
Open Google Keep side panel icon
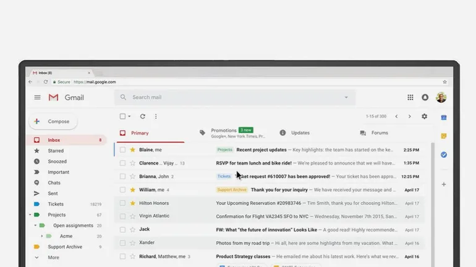click(x=443, y=136)
